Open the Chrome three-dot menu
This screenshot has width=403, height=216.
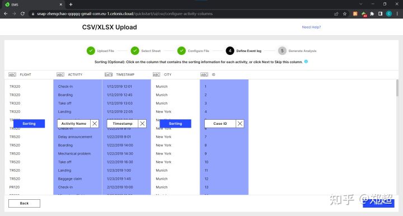pyautogui.click(x=397, y=14)
